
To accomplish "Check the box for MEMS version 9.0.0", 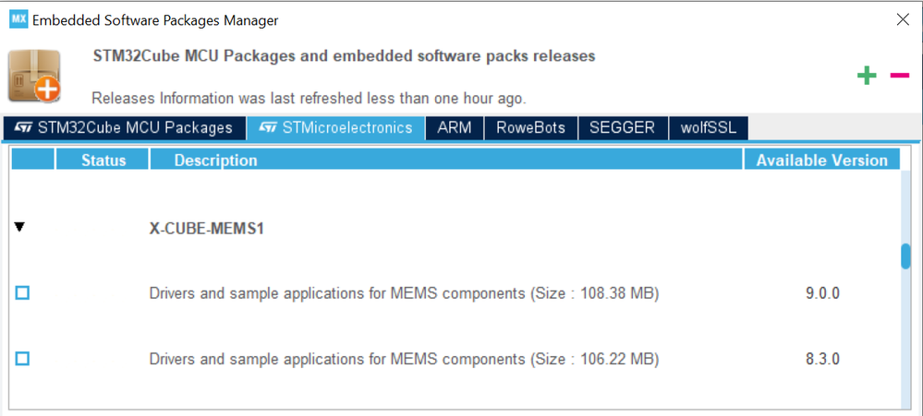I will point(22,293).
